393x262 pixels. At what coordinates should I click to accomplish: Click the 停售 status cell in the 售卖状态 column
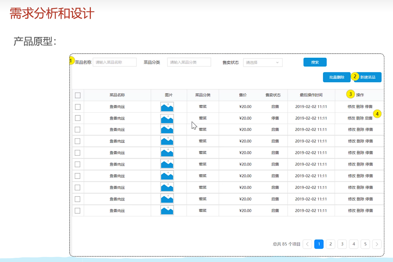pyautogui.click(x=275, y=118)
